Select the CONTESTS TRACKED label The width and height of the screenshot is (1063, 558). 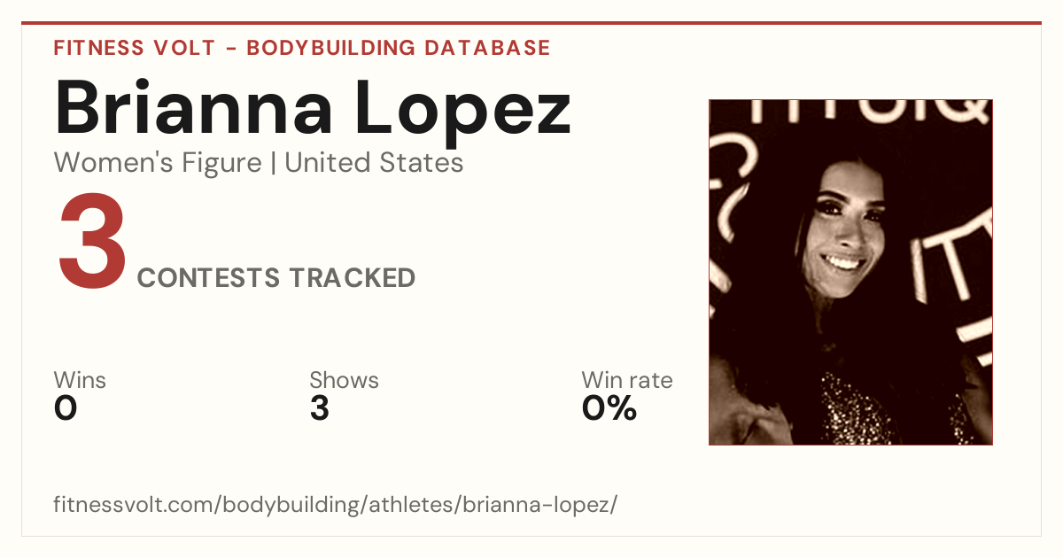click(x=276, y=278)
